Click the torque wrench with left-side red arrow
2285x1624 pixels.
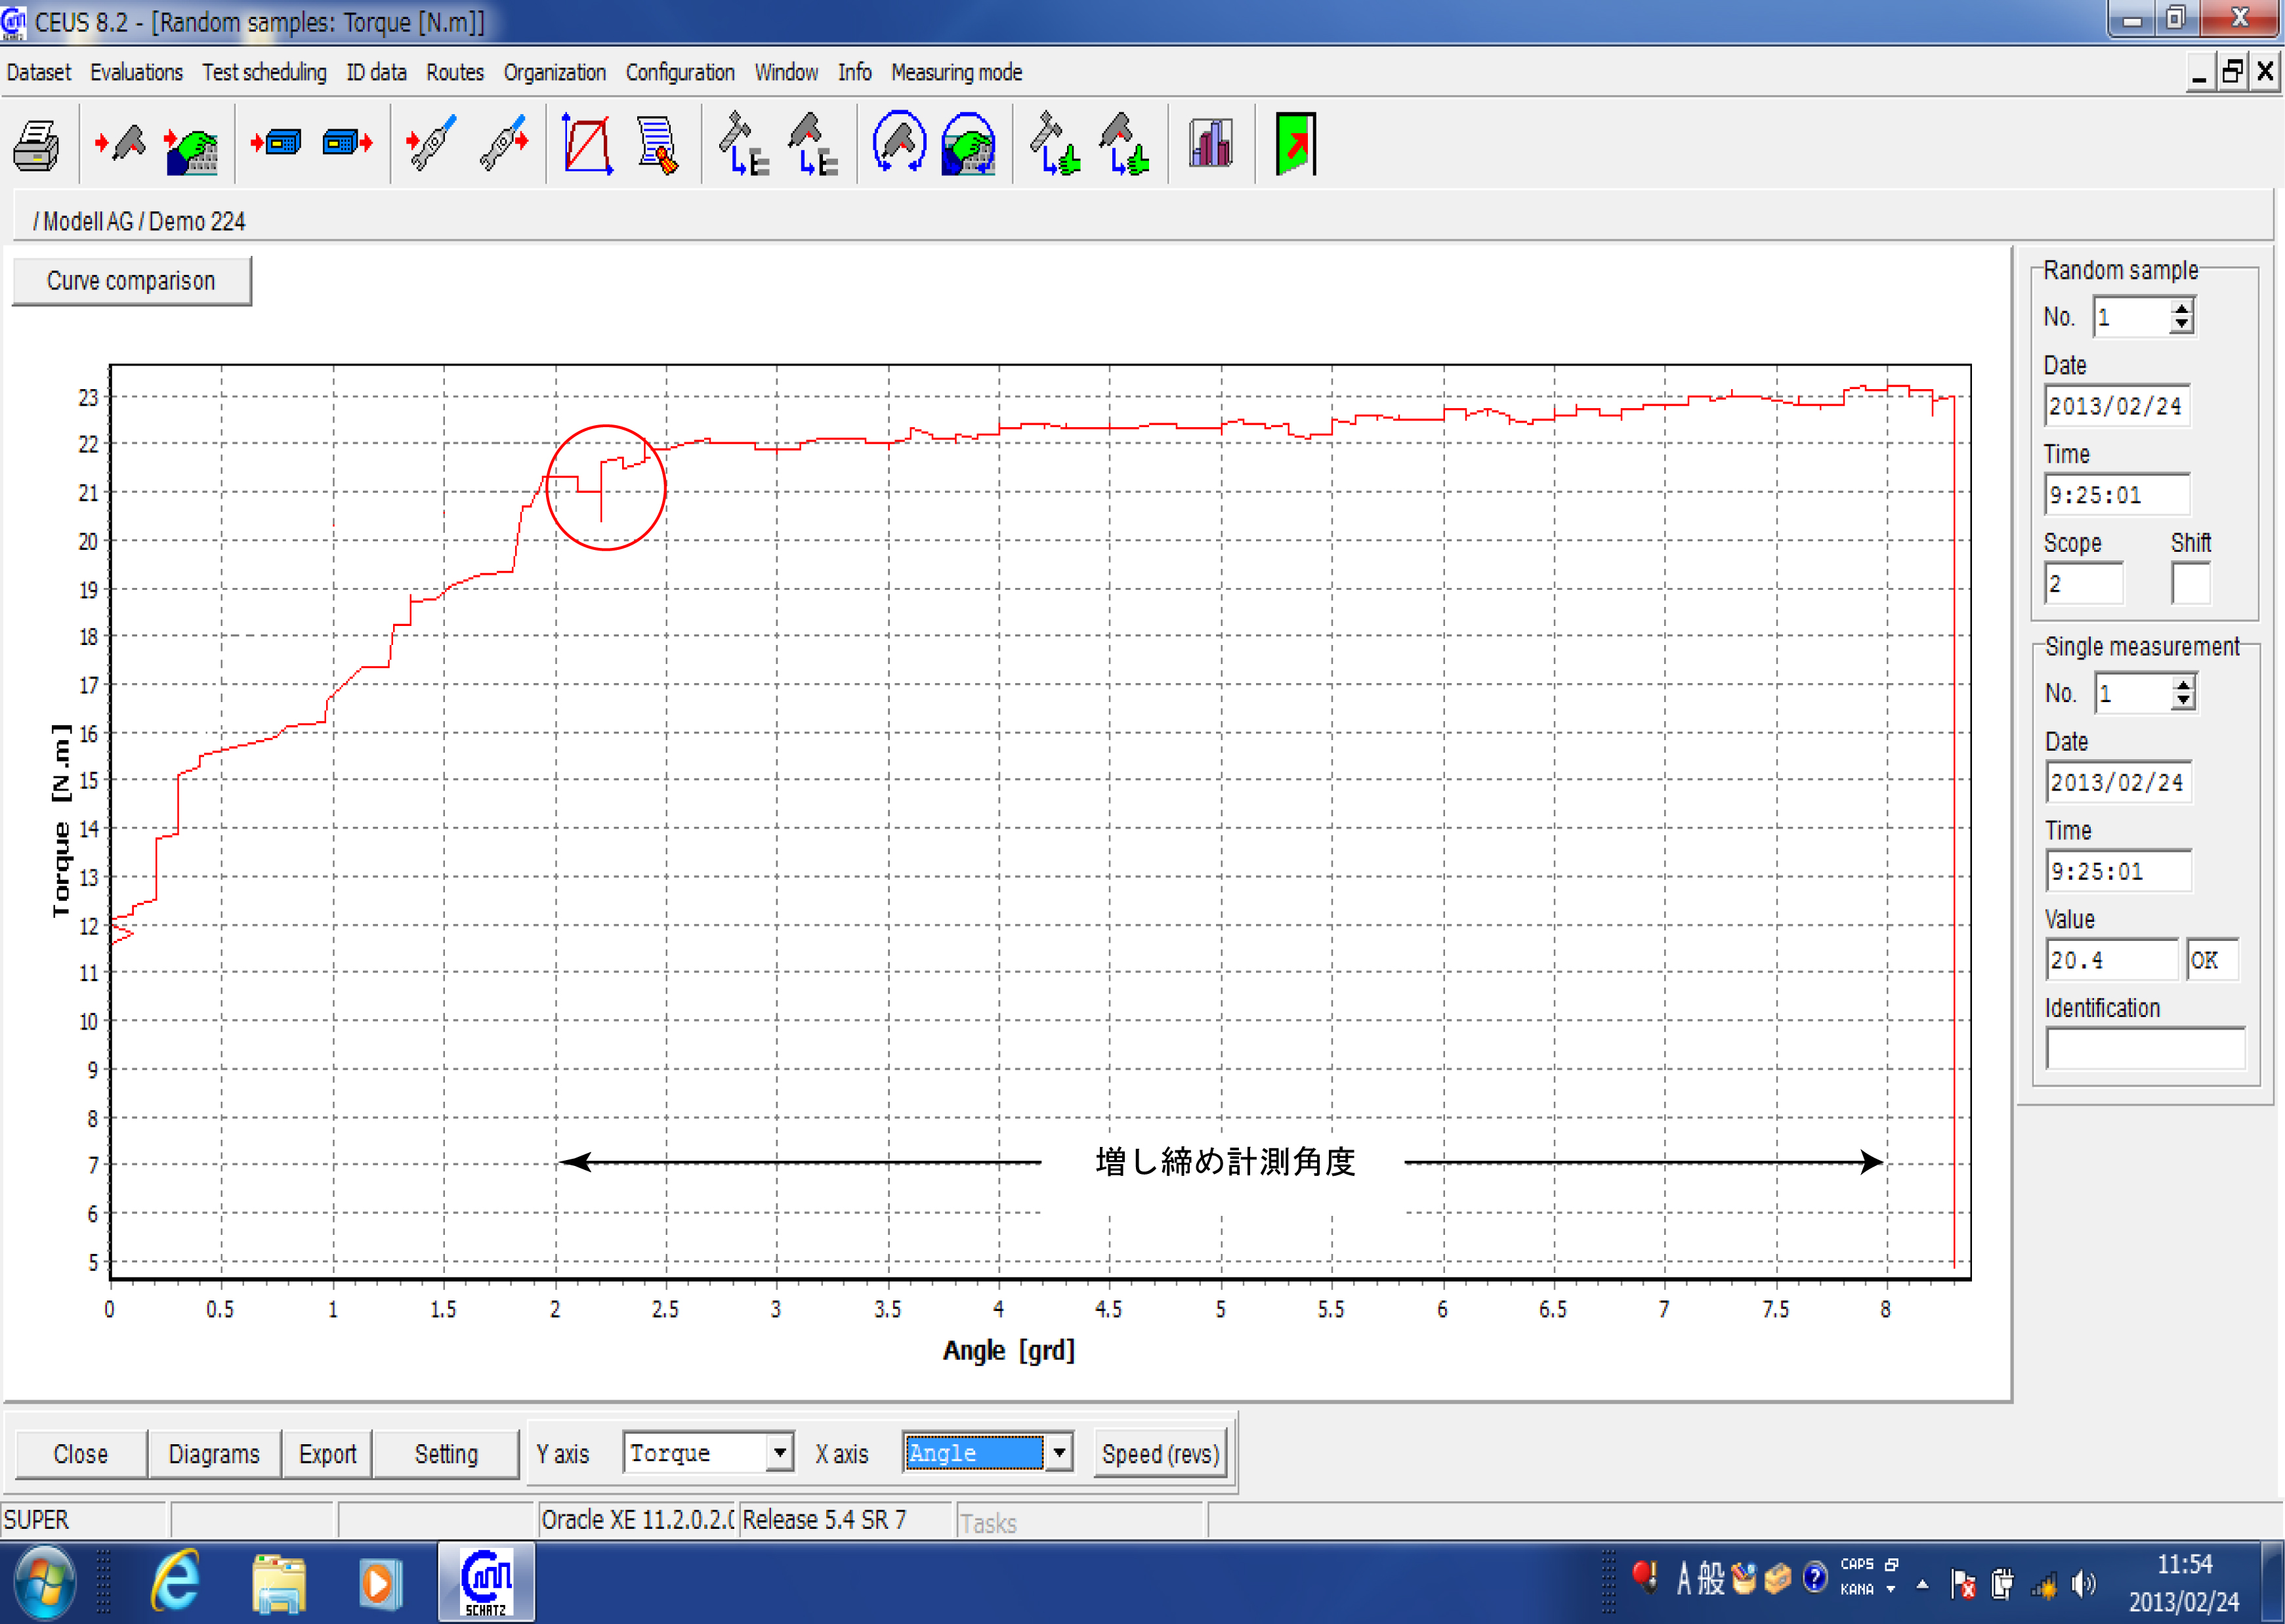tap(432, 144)
